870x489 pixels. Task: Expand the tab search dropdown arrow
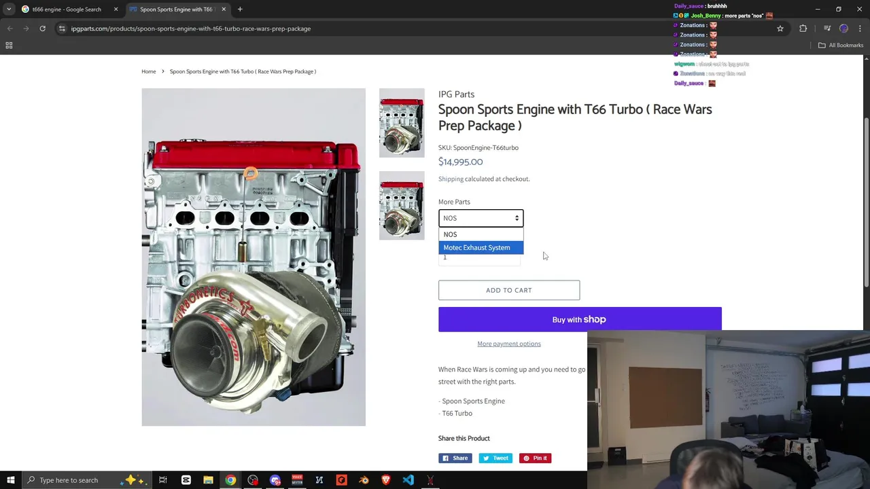(x=9, y=9)
